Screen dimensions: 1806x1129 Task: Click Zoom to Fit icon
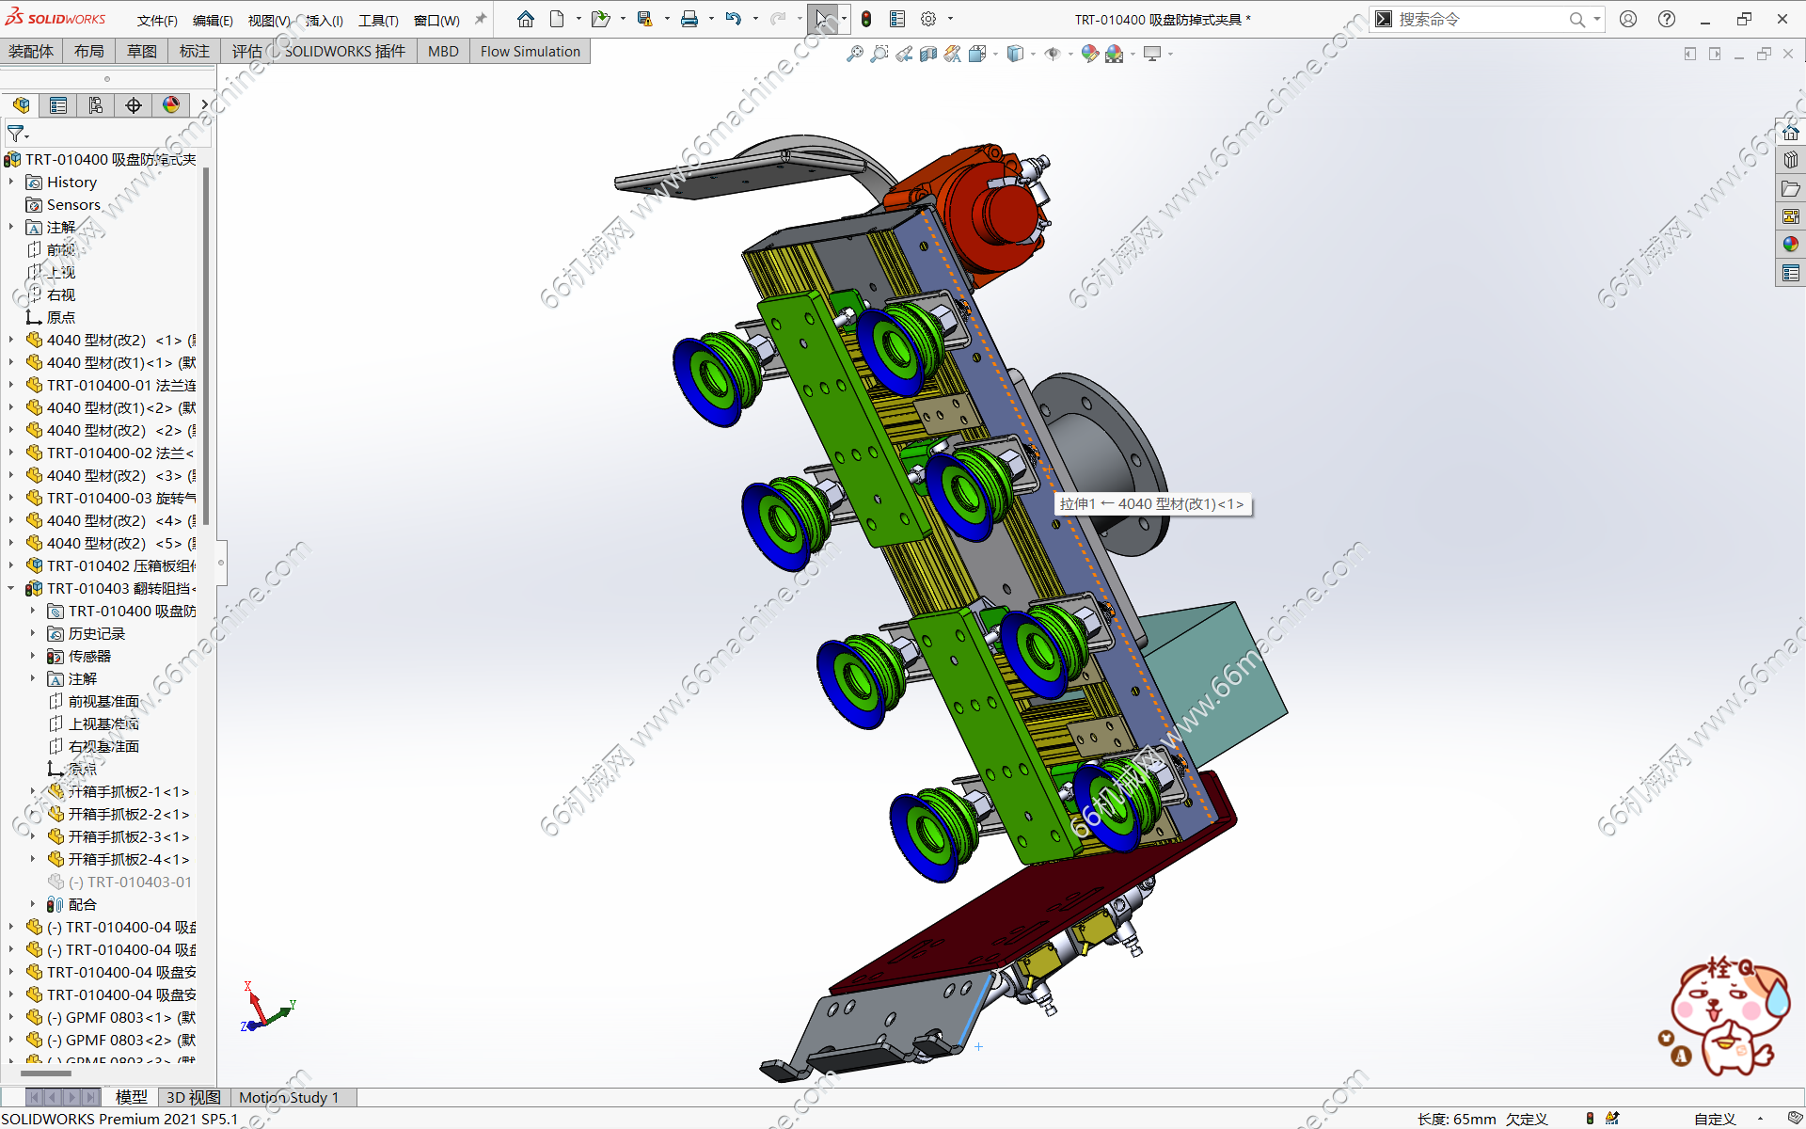854,54
